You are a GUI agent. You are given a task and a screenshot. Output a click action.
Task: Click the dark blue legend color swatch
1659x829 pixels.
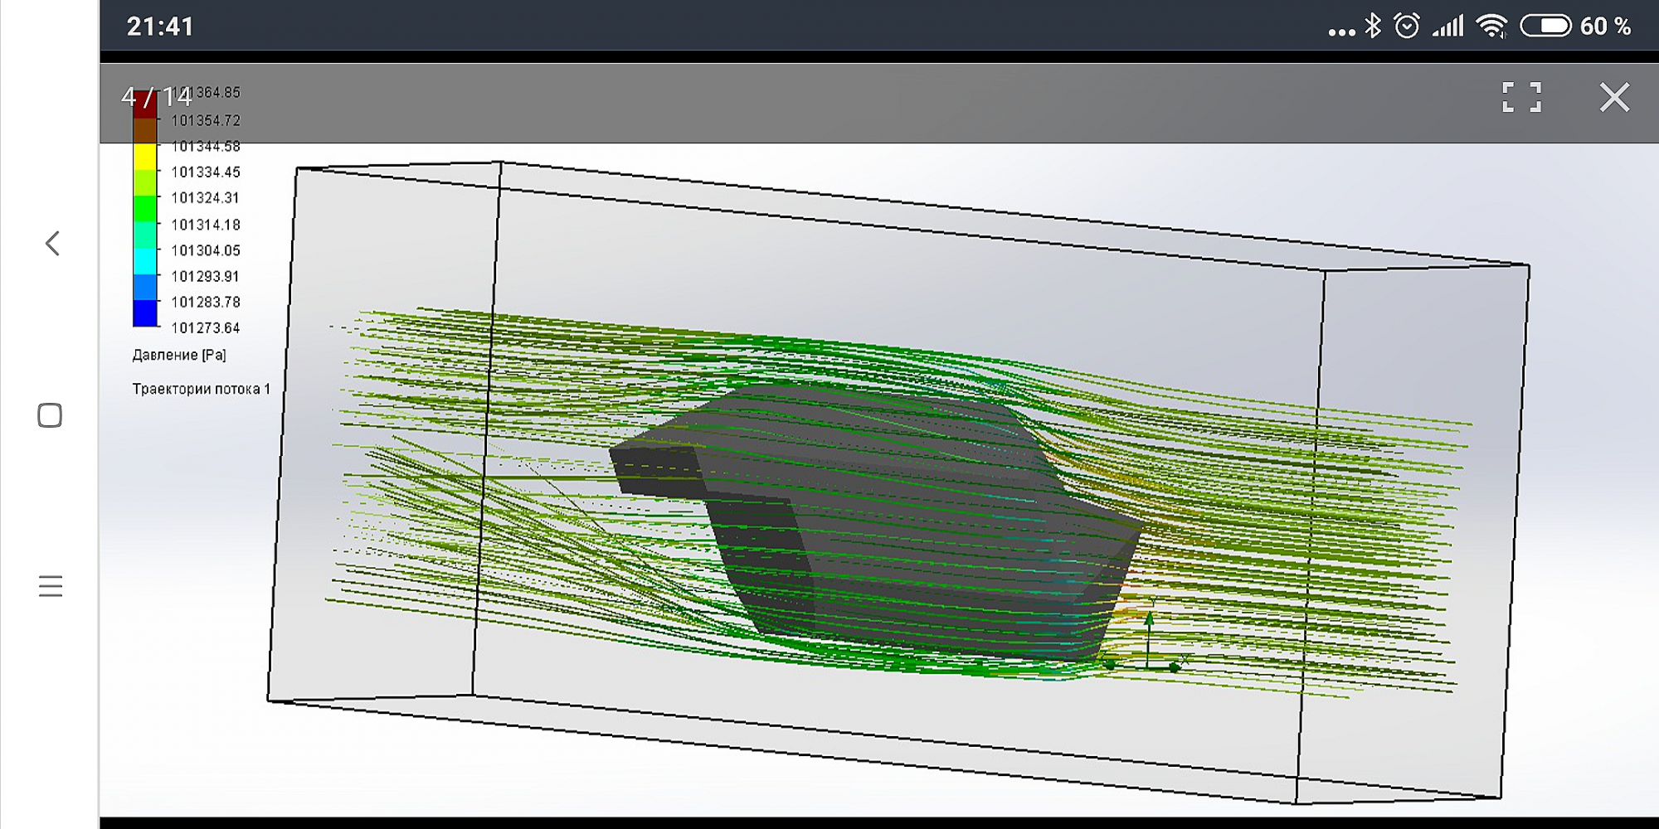tap(145, 313)
